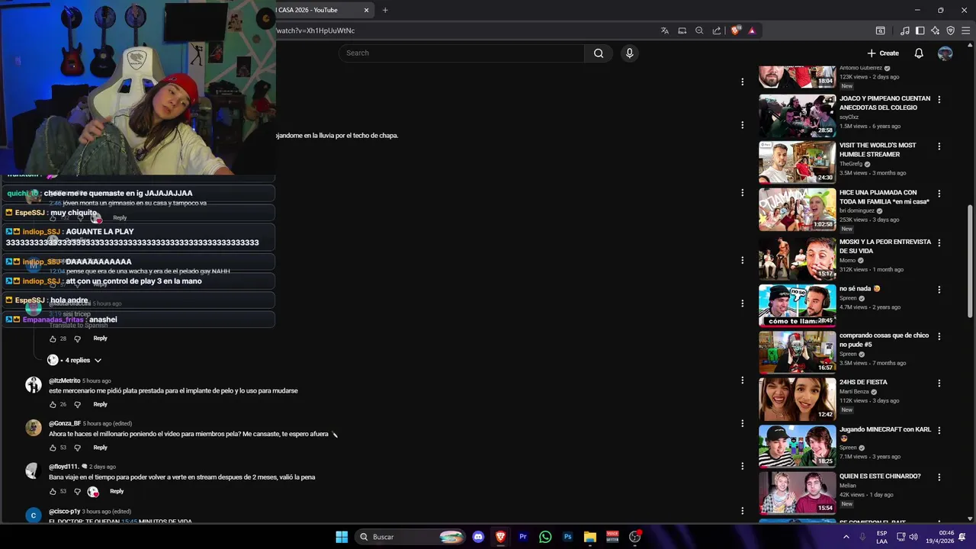Click the share page icon in address bar
Viewport: 976px width, 549px height.
coord(717,30)
